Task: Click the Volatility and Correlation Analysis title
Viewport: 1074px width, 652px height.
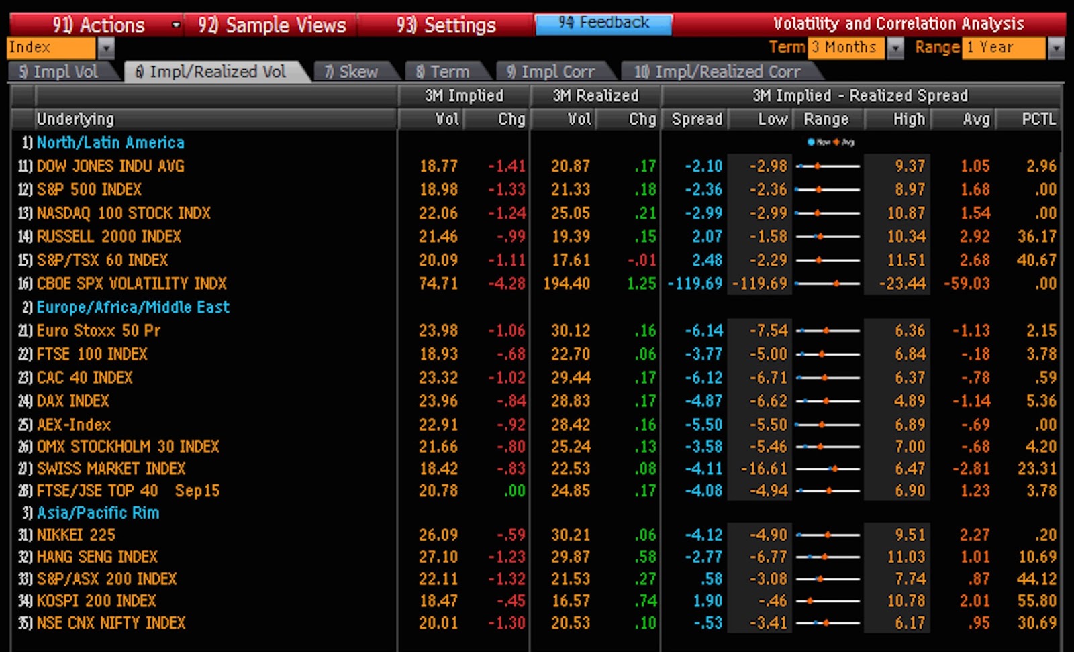Action: pos(899,24)
